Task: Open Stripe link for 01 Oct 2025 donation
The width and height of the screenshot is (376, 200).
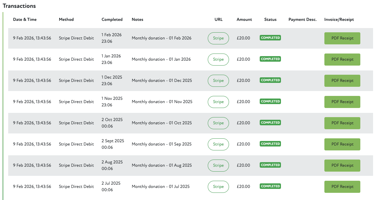Action: click(218, 123)
